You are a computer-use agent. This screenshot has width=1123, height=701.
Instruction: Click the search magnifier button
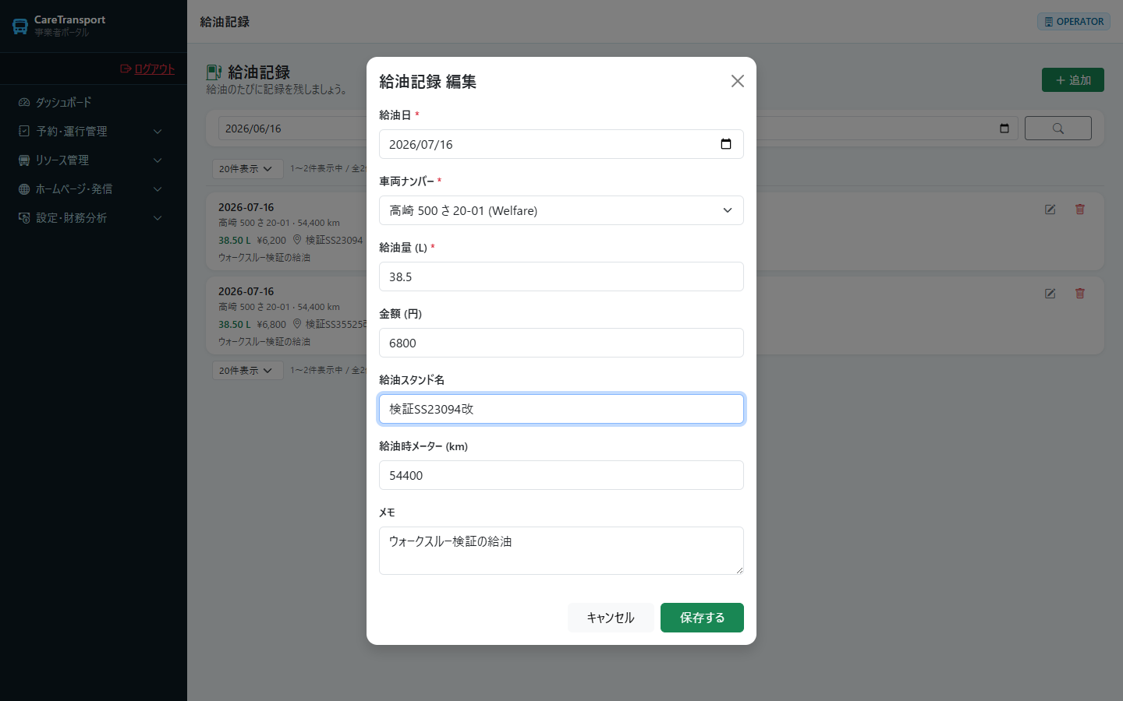tap(1057, 129)
